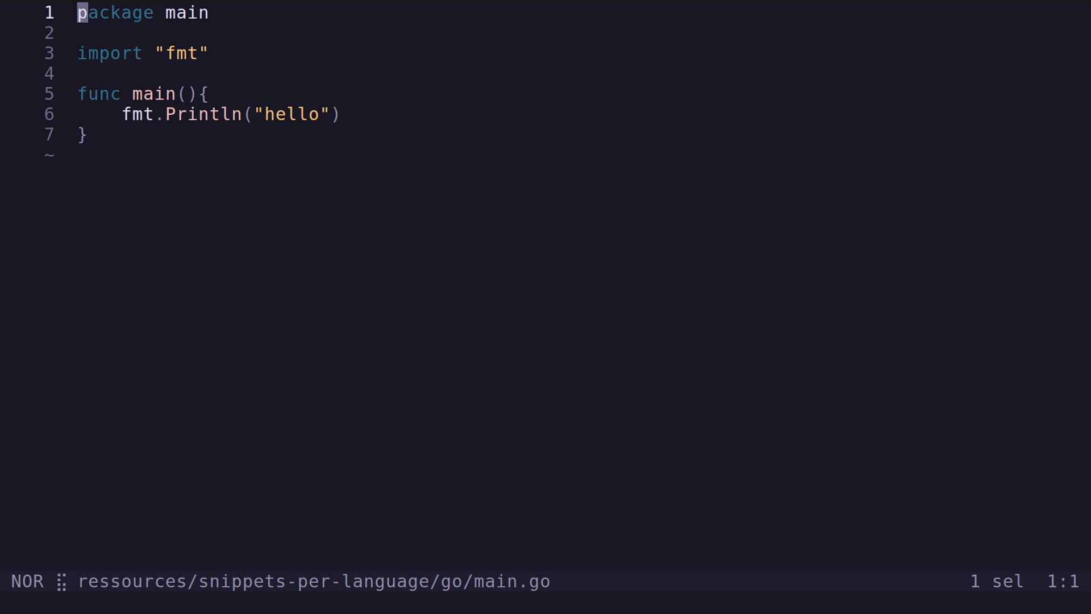Click the 'func' keyword on line 5
The width and height of the screenshot is (1091, 614).
point(99,94)
